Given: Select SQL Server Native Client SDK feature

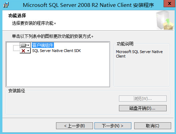Looking at the screenshot, I should 56,51.
